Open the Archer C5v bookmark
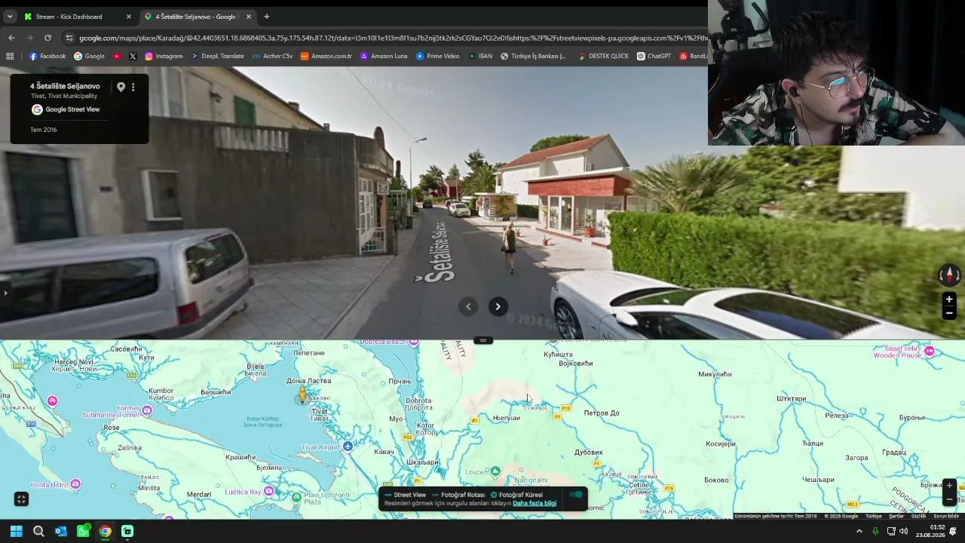The width and height of the screenshot is (965, 543). pyautogui.click(x=272, y=56)
